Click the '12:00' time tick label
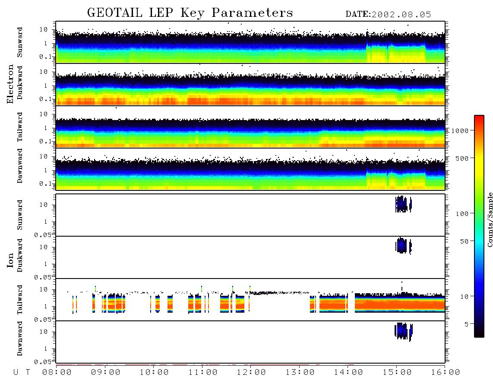Viewport: 493px width, 380px height. pyautogui.click(x=251, y=373)
